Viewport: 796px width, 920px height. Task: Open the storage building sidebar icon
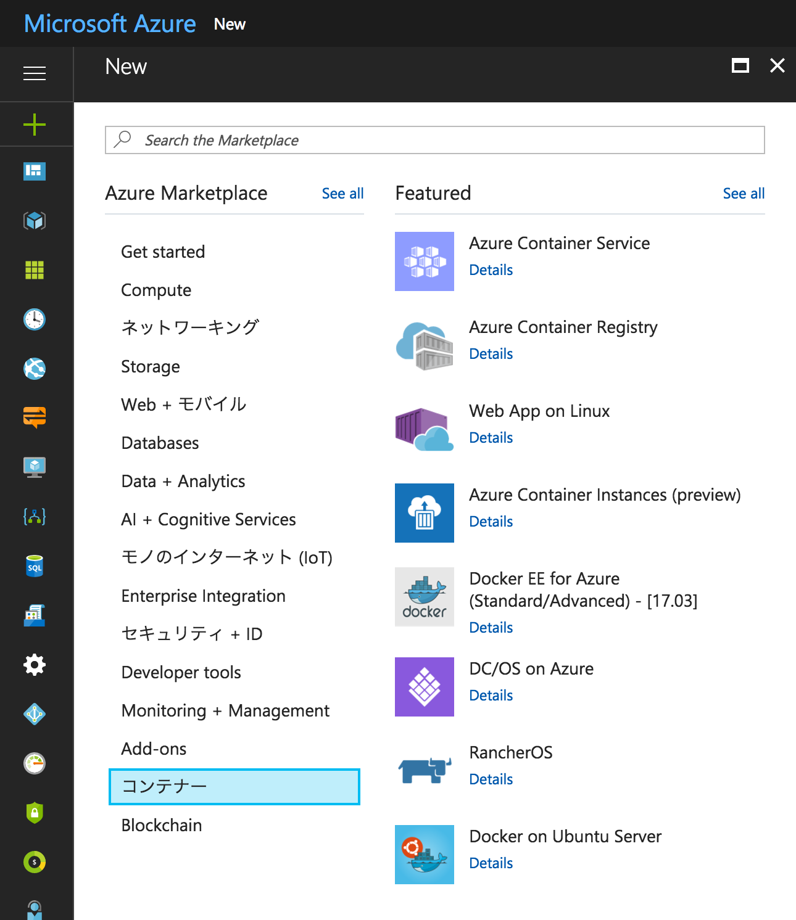tap(35, 615)
